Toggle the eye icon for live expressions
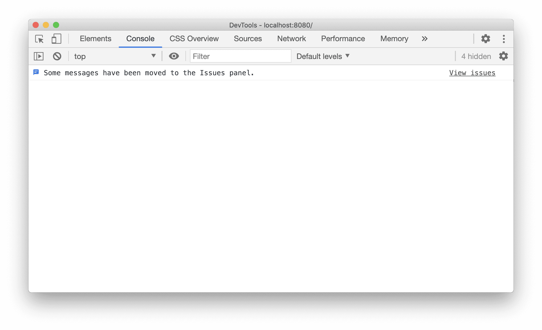The height and width of the screenshot is (330, 542). tap(174, 56)
